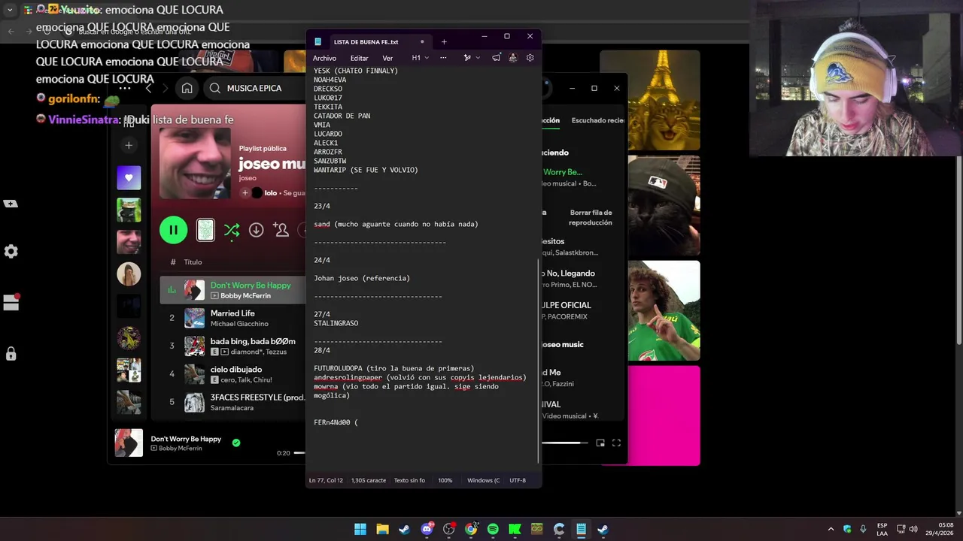Adjust the Spotify volume slider

point(564,443)
